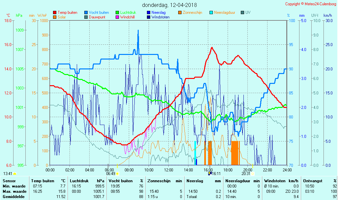Click the sunset icon at 20:31
The image size is (338, 200).
pyautogui.click(x=253, y=173)
